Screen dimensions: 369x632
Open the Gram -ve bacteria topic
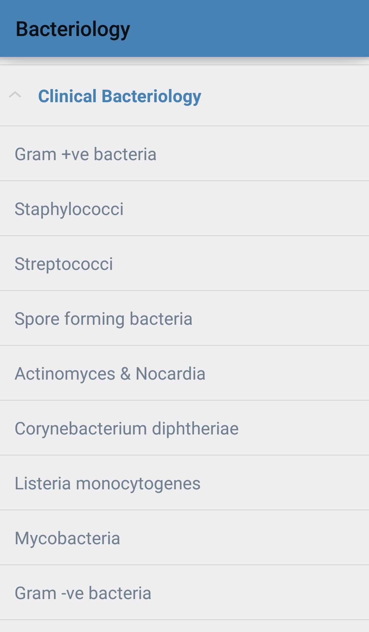83,593
